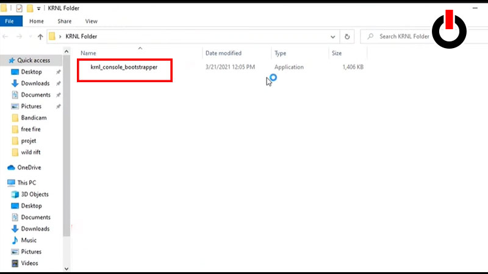
Task: Click the Quick access star icon
Action: click(x=12, y=60)
